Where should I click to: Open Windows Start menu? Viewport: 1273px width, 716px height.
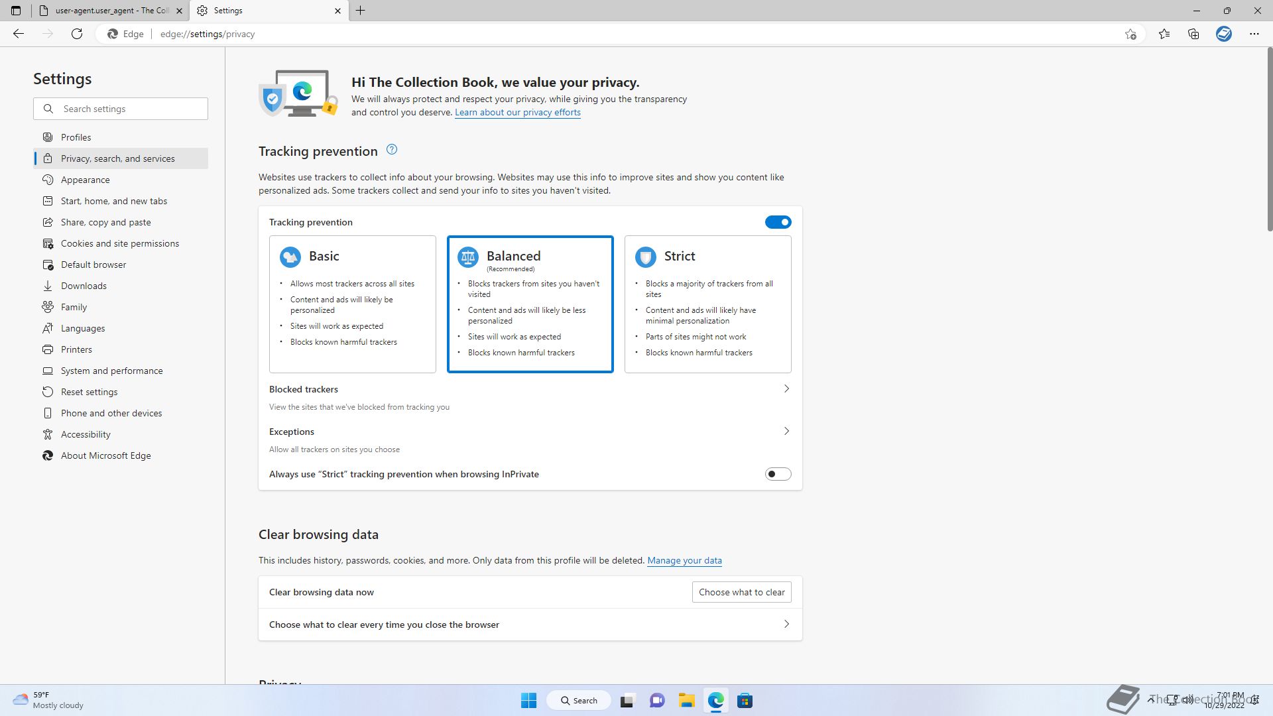tap(528, 700)
